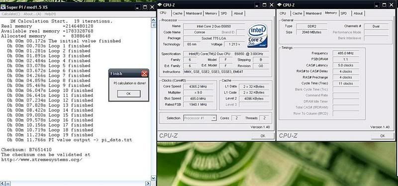The width and height of the screenshot is (398, 186).
Task: Click the Package field Socket 775 LGA
Action: click(x=214, y=38)
